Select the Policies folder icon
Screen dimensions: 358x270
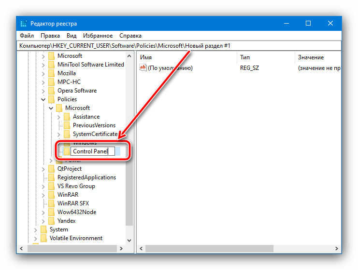click(x=52, y=99)
